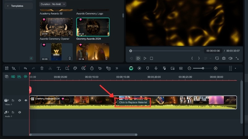The image size is (248, 139).
Task: Set Mark Out with right brace icon
Action: pyautogui.click(x=199, y=58)
